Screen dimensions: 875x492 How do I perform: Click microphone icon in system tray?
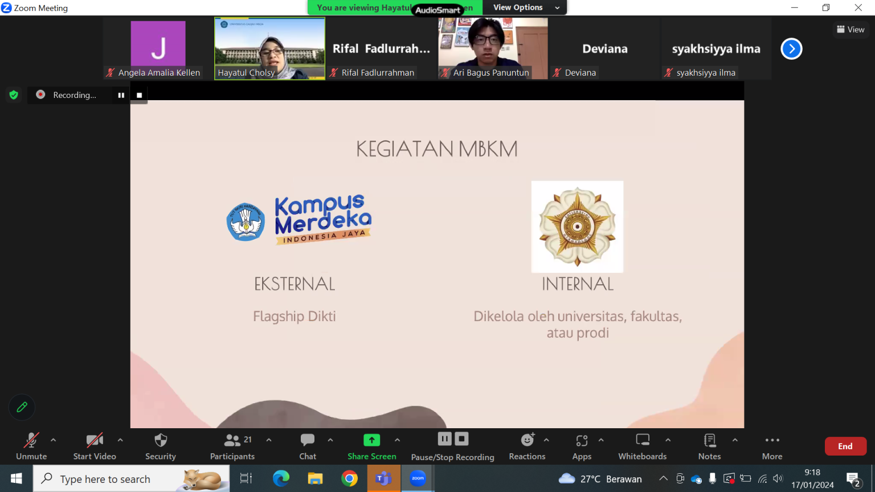pyautogui.click(x=712, y=479)
